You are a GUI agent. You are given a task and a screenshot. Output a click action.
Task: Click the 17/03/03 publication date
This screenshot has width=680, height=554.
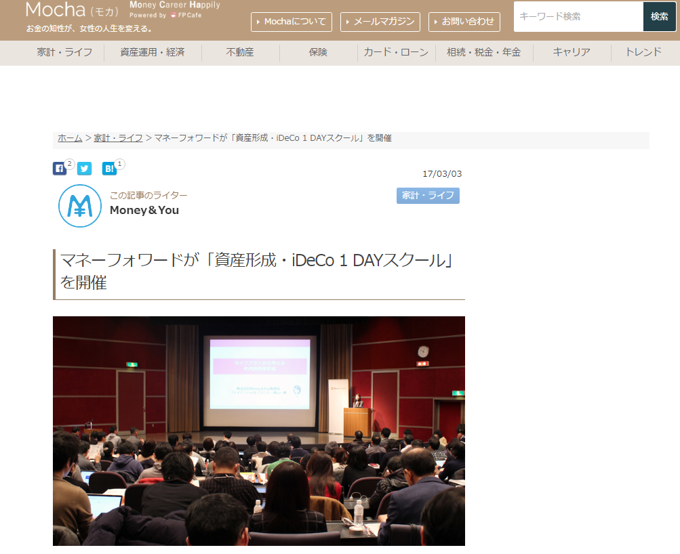442,173
